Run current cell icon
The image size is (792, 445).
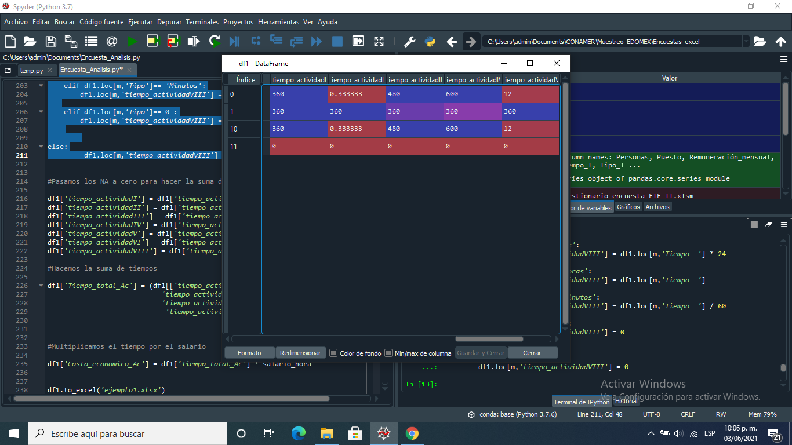coord(153,41)
